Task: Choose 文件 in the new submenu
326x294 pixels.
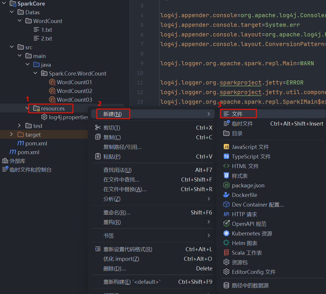Action: [x=237, y=114]
